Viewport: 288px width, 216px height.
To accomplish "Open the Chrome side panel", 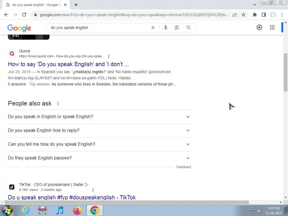I will pos(264,15).
